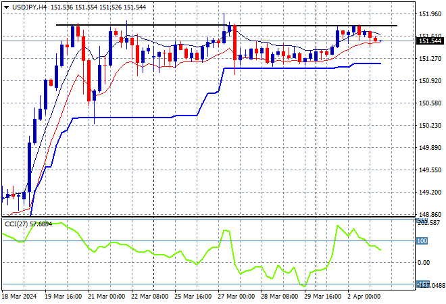Select the CCI(27) 57.6894 indicator label
The height and width of the screenshot is (304, 446).
point(28,224)
